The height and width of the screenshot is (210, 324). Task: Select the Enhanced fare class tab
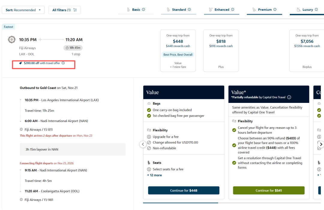pos(221,10)
